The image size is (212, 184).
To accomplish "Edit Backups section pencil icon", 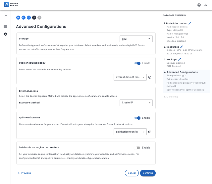I will pyautogui.click(x=180, y=59).
